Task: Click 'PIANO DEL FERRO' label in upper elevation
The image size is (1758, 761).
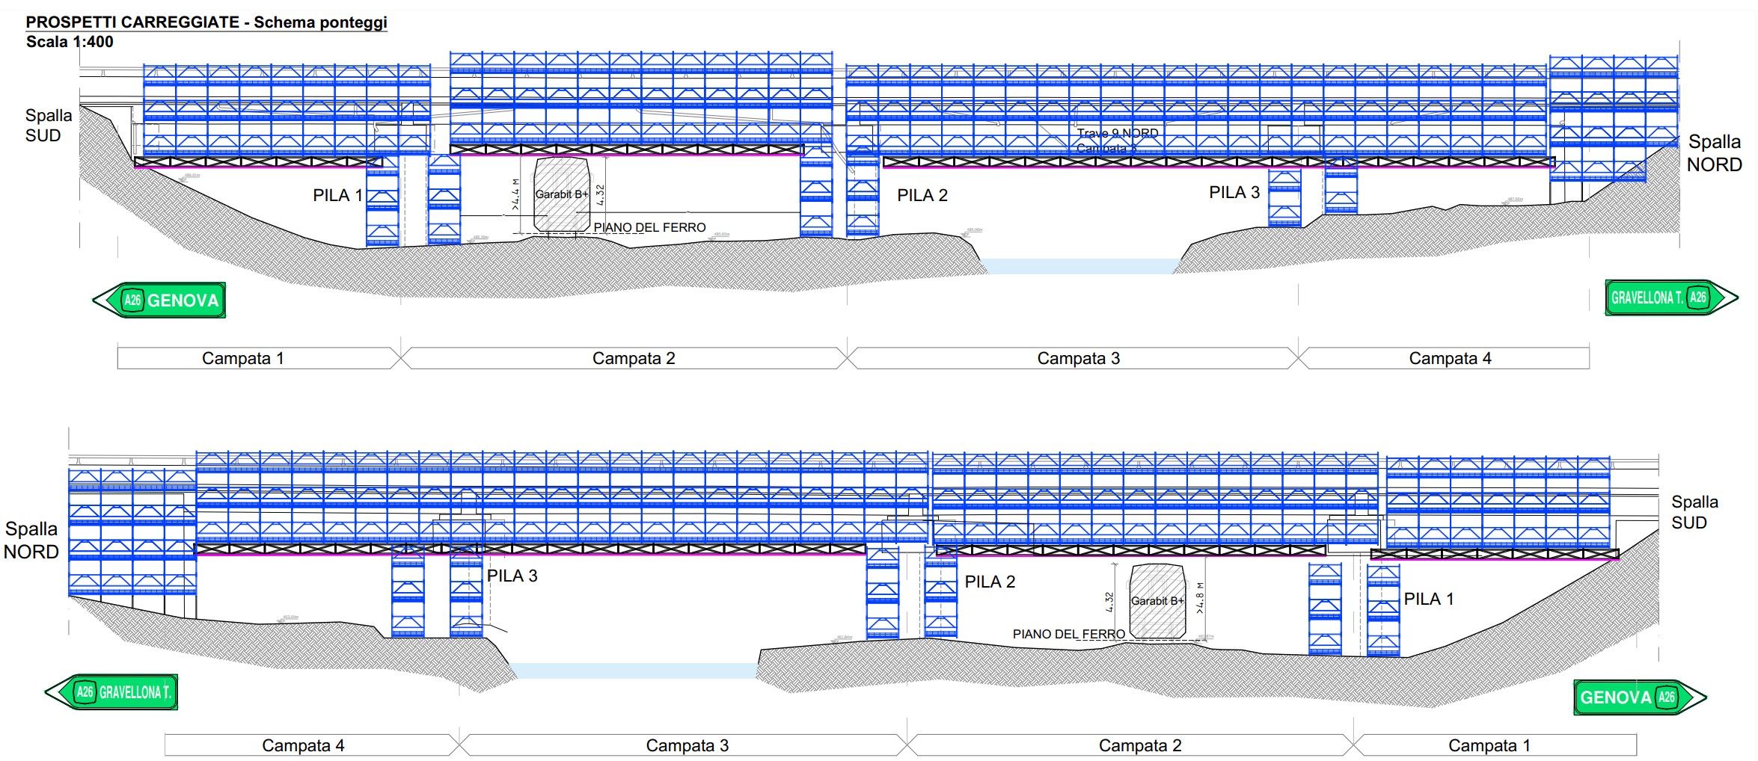Action: [649, 227]
